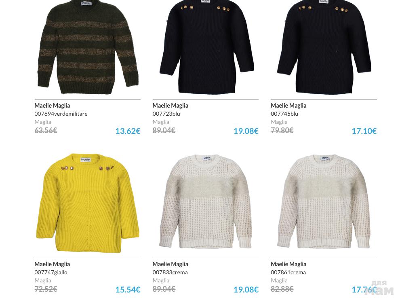
Task: Click the crossed-out 63.56€ original price
Action: tap(46, 131)
